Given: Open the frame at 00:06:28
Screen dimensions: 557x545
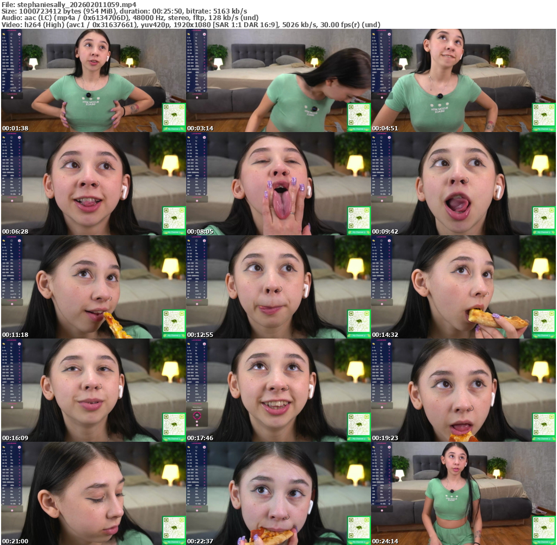Looking at the screenshot, I should 93,184.
